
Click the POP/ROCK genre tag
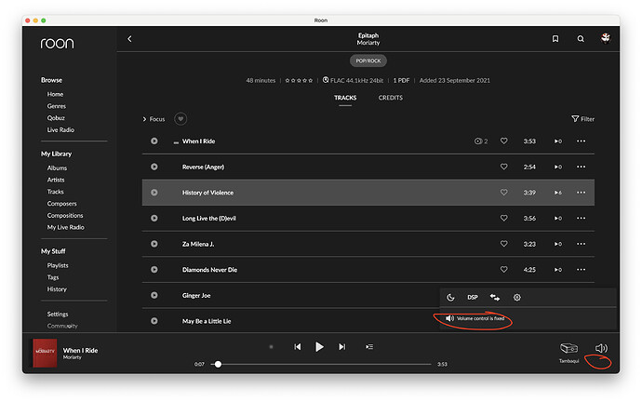pos(368,60)
